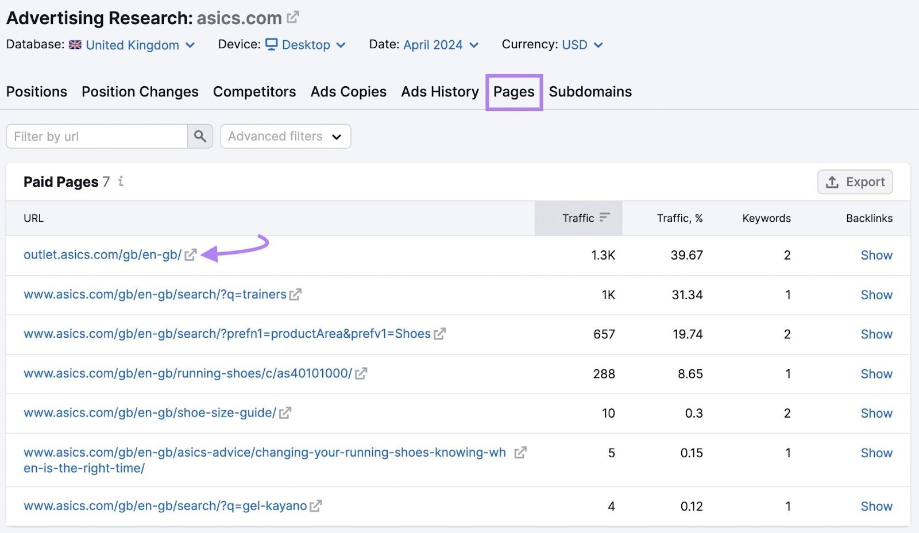Open asics.com via the external link icon
Screen dimensions: 919x533
coord(292,17)
